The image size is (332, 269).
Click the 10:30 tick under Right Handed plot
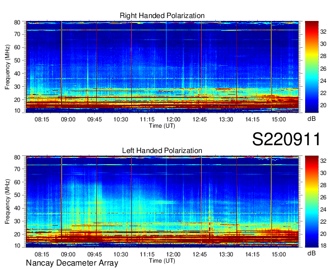click(x=121, y=119)
